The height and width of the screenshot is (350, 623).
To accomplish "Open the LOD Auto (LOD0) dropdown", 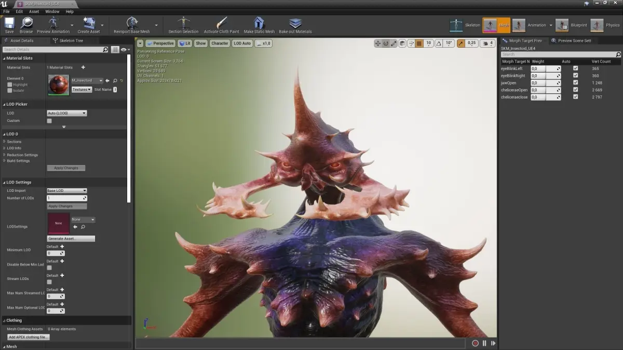I will 66,113.
